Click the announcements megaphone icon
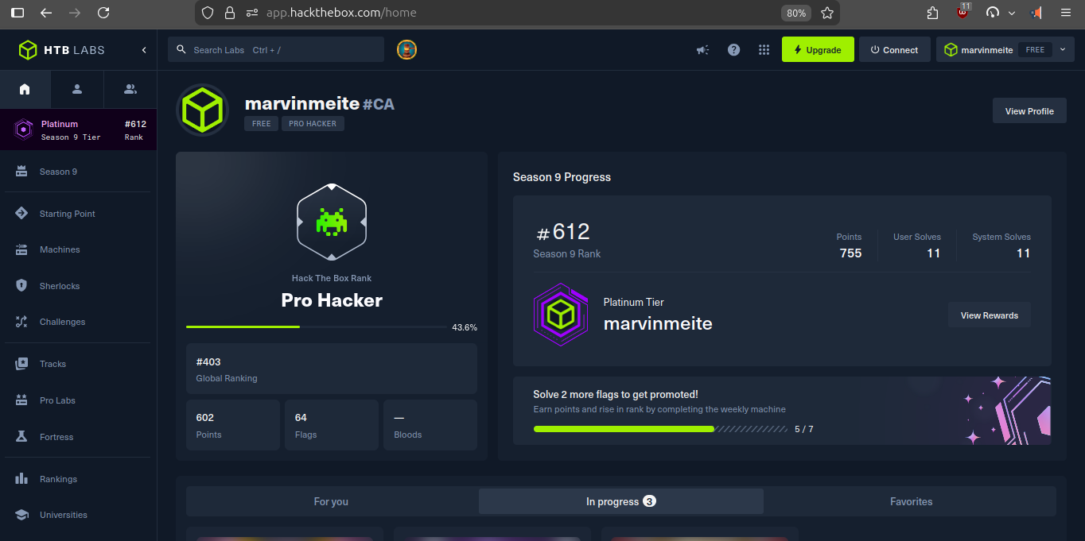Viewport: 1085px width, 541px height. (702, 49)
